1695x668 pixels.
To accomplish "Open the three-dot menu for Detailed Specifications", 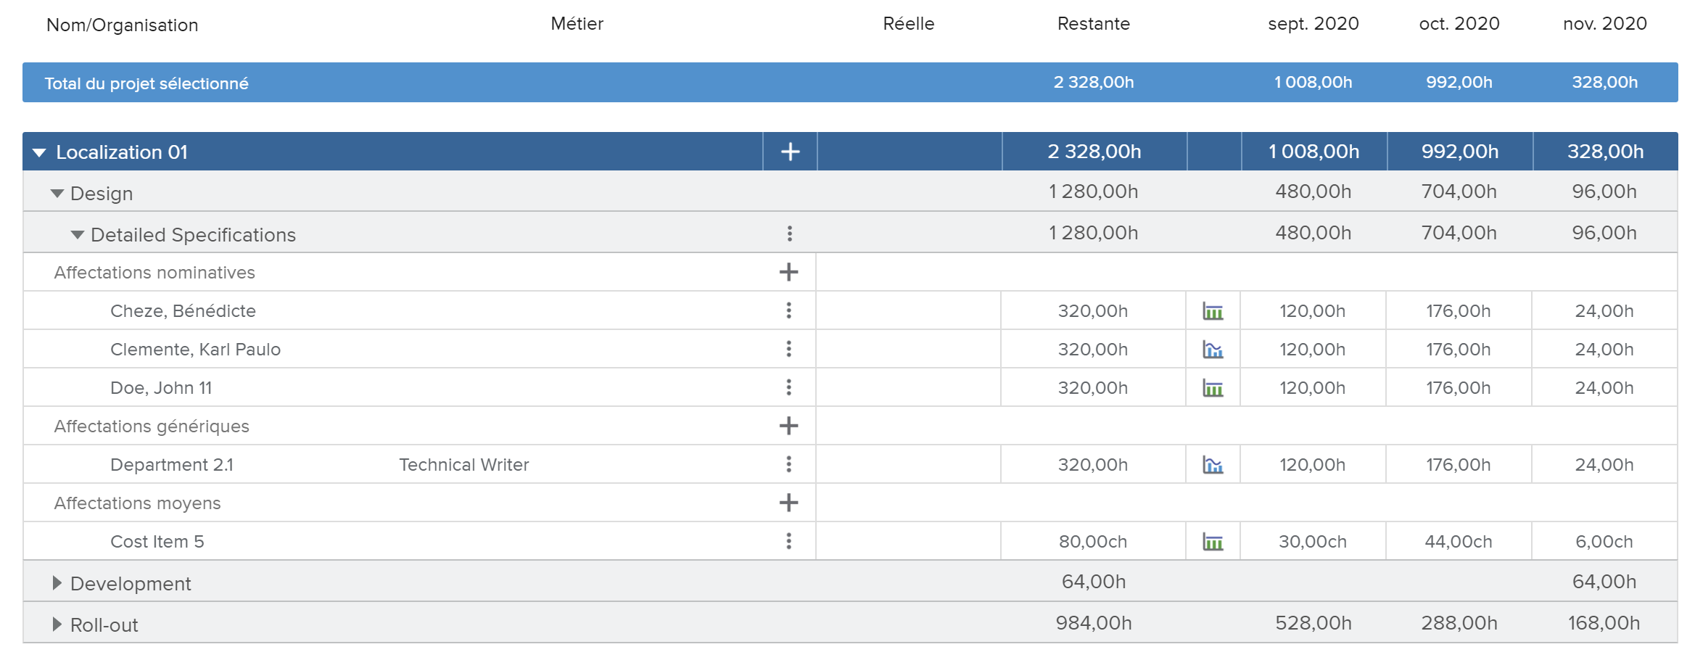I will [x=789, y=234].
